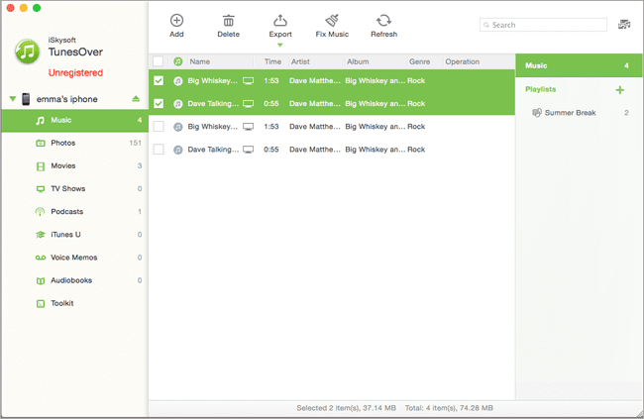Click the Fix Music broom icon

(332, 20)
